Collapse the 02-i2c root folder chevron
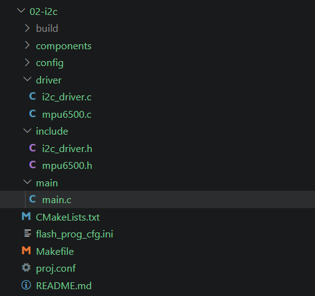Screen dimensions: 315x296 21,11
